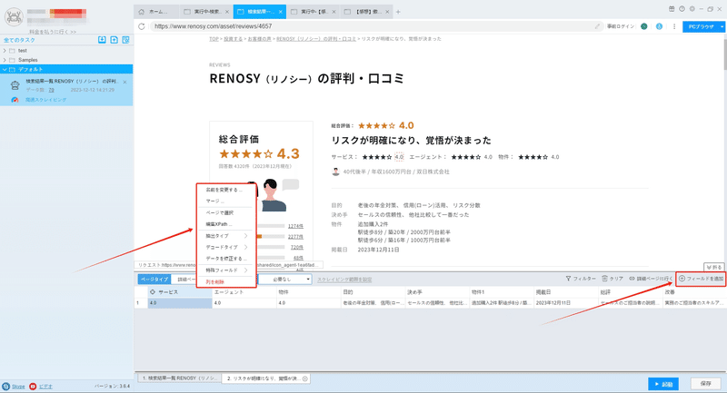
Task: Click the フィールドを追加 button
Action: coord(701,279)
